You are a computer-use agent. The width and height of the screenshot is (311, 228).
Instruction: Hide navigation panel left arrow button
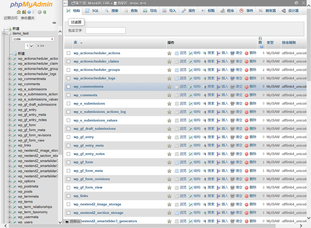[65, 3]
